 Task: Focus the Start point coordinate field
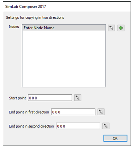(50, 98)
